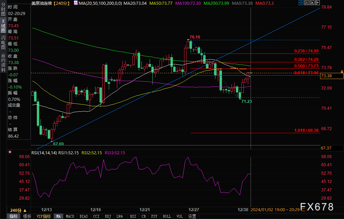Switch to the 模板 tab
This screenshot has width=344, height=219.
tap(27, 216)
